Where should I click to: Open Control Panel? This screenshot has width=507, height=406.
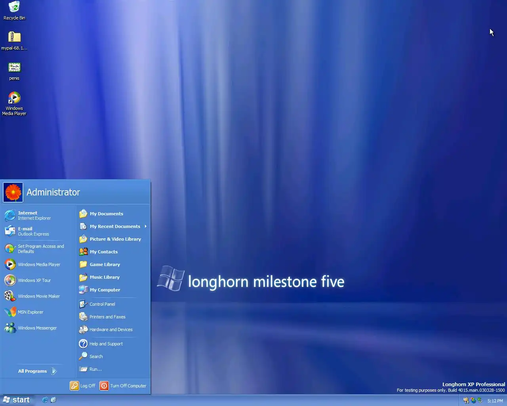click(113, 304)
